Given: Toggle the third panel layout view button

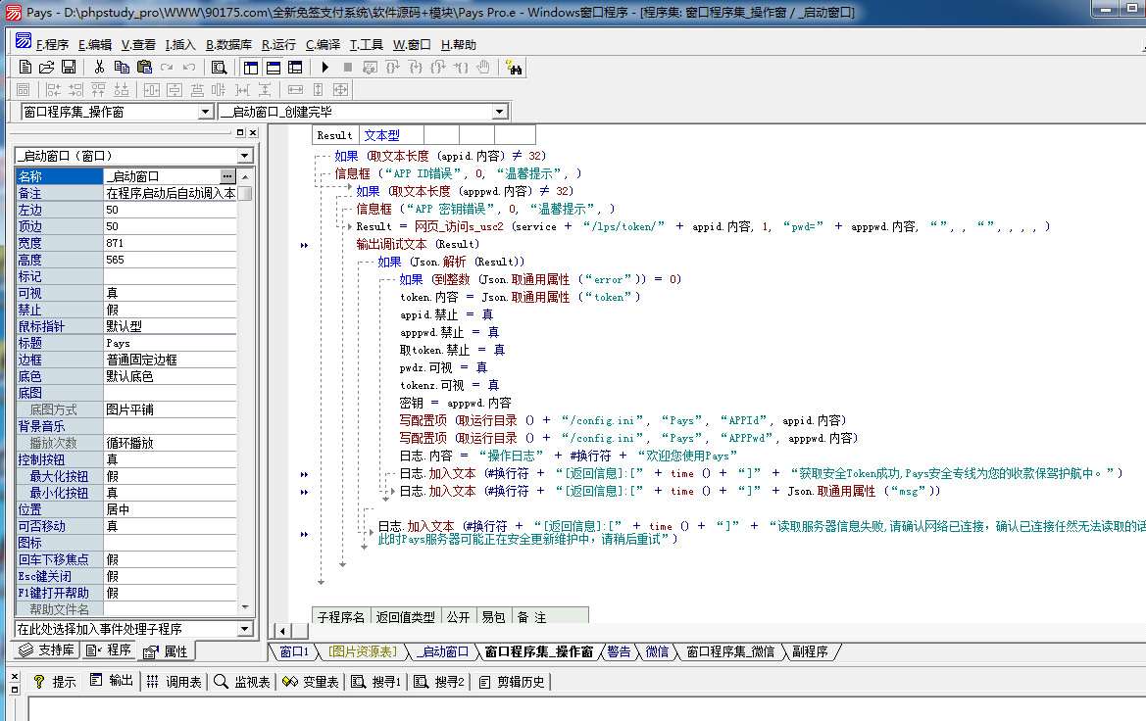Looking at the screenshot, I should [295, 68].
